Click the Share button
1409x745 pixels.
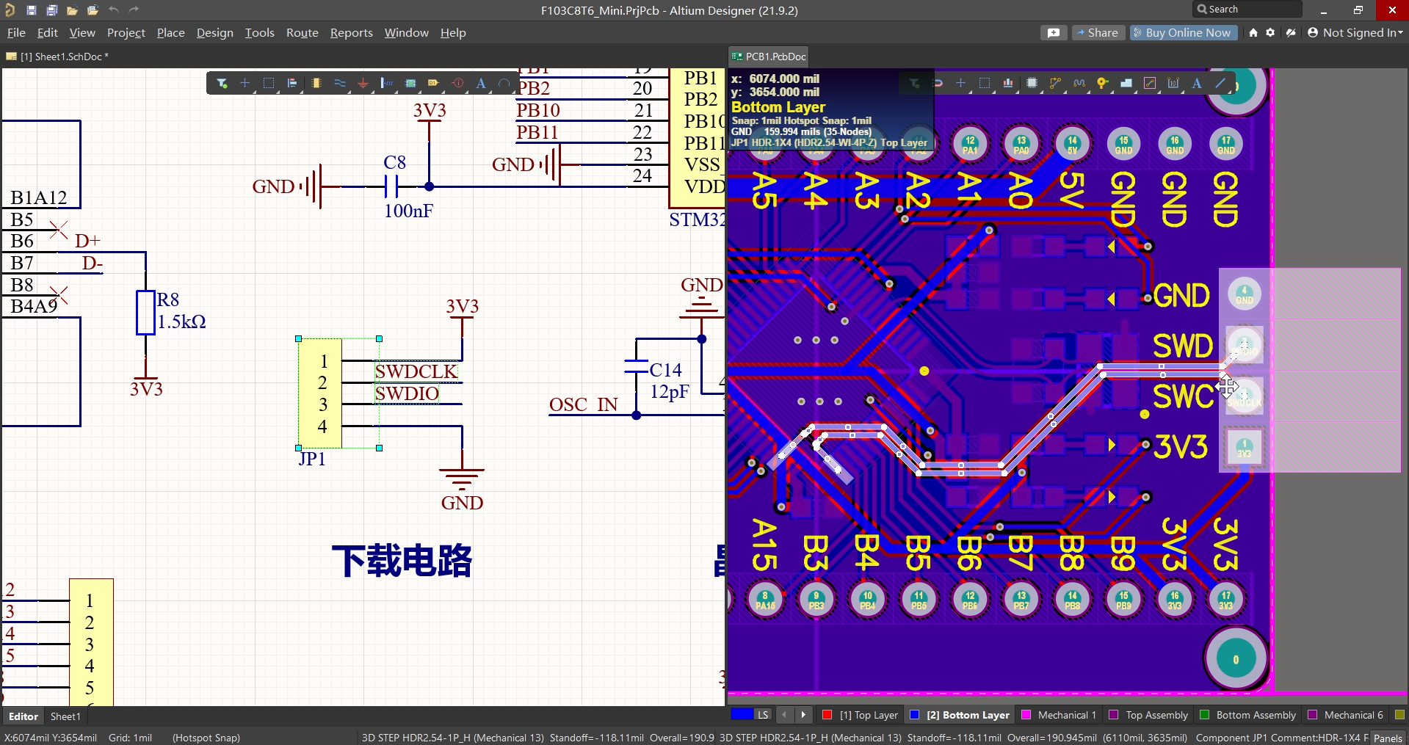point(1097,32)
